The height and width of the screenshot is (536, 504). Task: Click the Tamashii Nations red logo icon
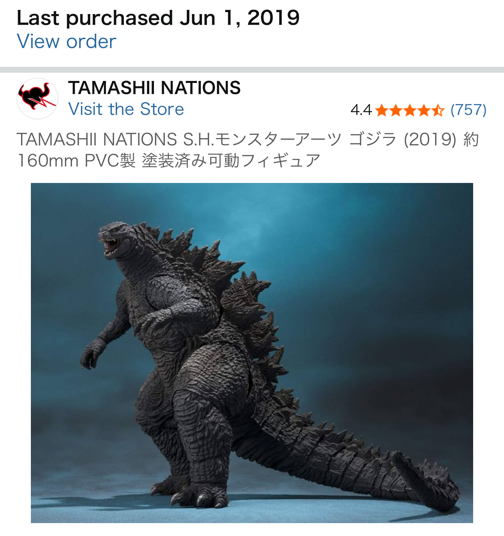38,98
